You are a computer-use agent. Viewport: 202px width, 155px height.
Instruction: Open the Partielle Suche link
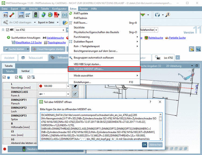point(177,38)
